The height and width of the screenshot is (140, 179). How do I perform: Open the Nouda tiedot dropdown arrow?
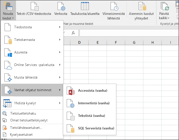click(x=13, y=18)
